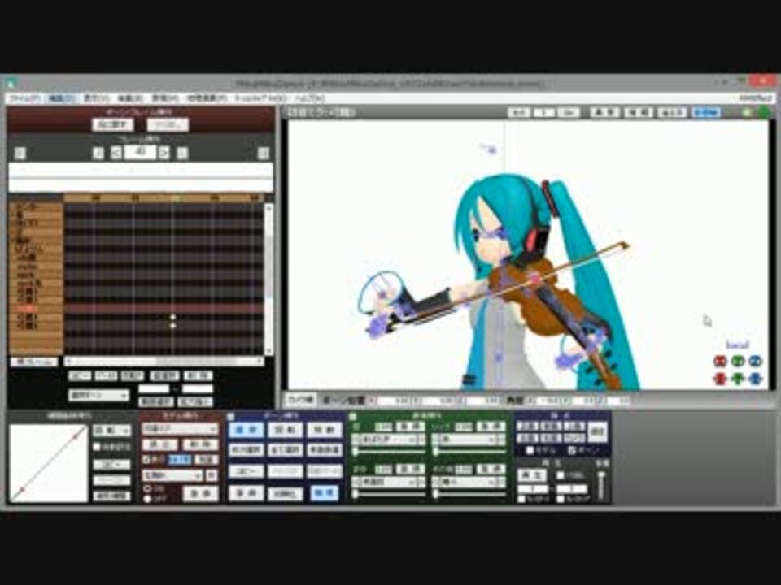
Task: Toggle checkbox in facial expression panel header
Action: coord(352,416)
